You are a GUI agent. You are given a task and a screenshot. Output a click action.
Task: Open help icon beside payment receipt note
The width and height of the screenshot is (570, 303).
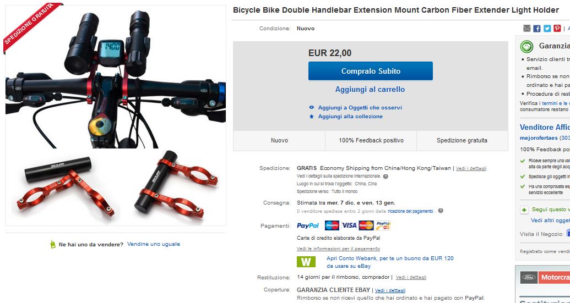(x=441, y=211)
